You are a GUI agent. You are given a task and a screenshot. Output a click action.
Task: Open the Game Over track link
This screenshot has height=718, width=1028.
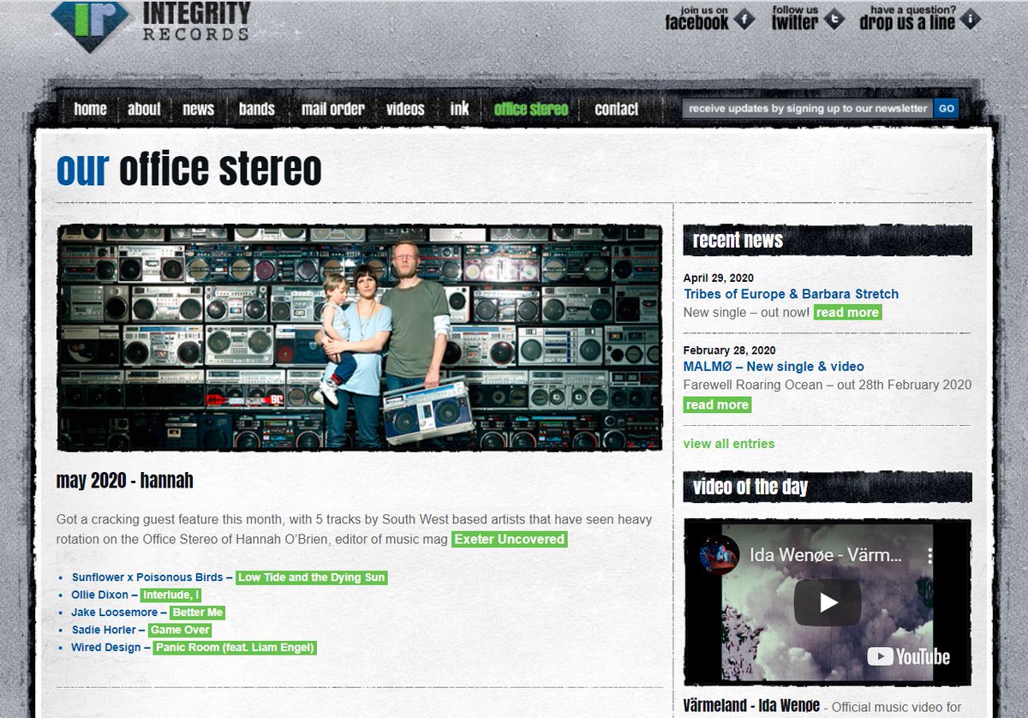pos(180,630)
